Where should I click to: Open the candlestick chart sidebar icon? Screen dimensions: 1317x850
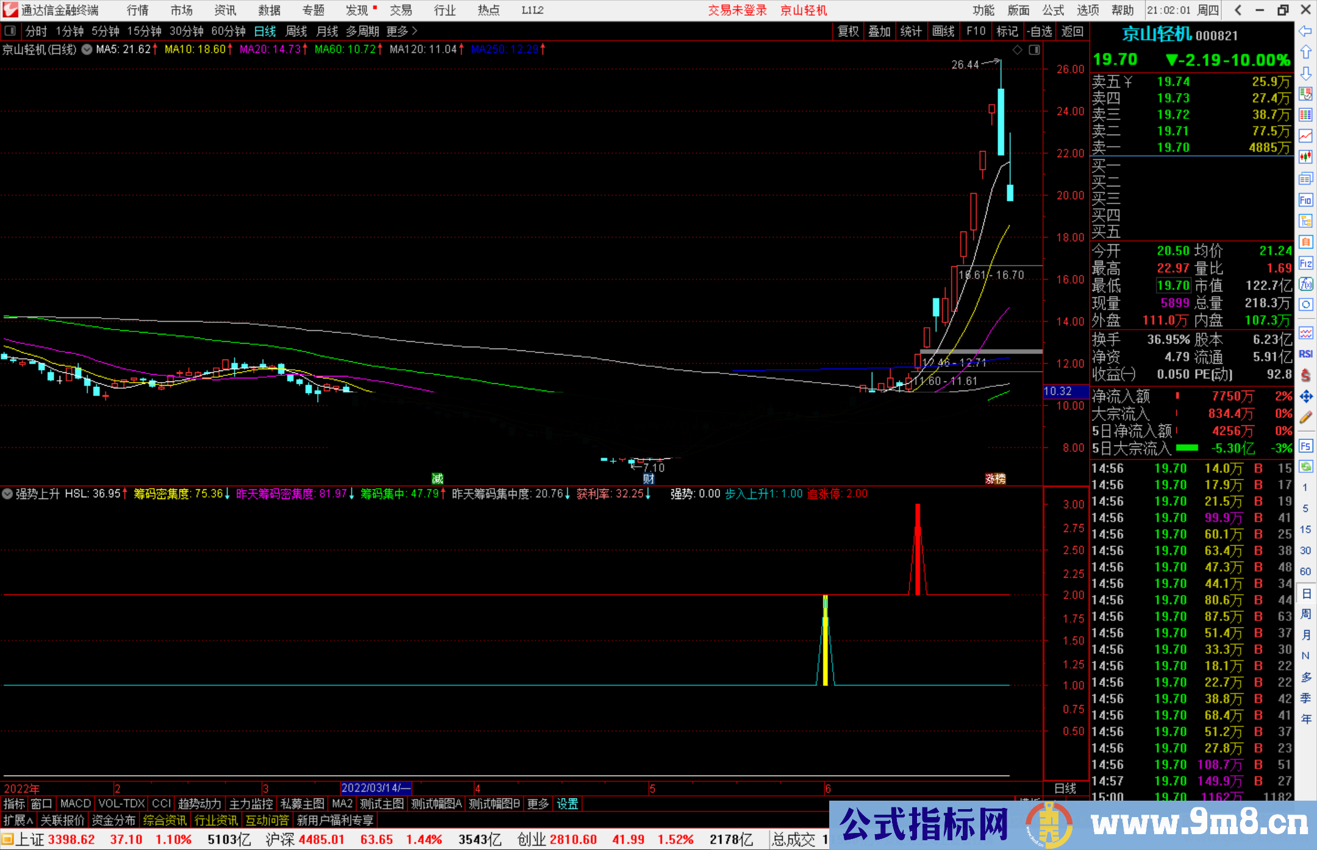1305,157
